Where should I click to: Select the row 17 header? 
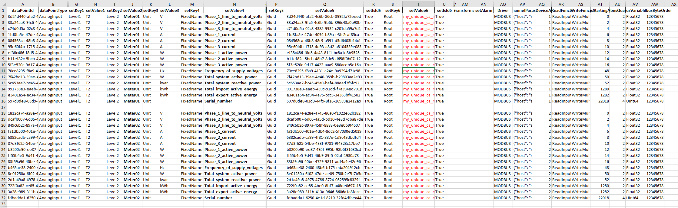tap(4, 107)
